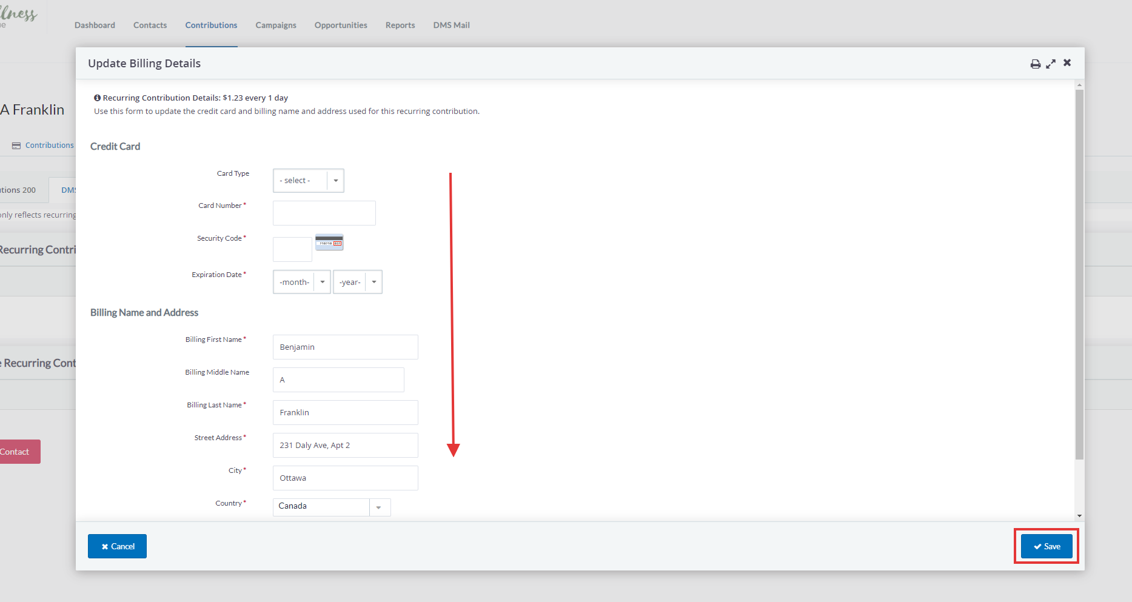Screen dimensions: 1132x602
Task: Click the scrollbar down arrow in dialog
Action: click(x=1079, y=516)
